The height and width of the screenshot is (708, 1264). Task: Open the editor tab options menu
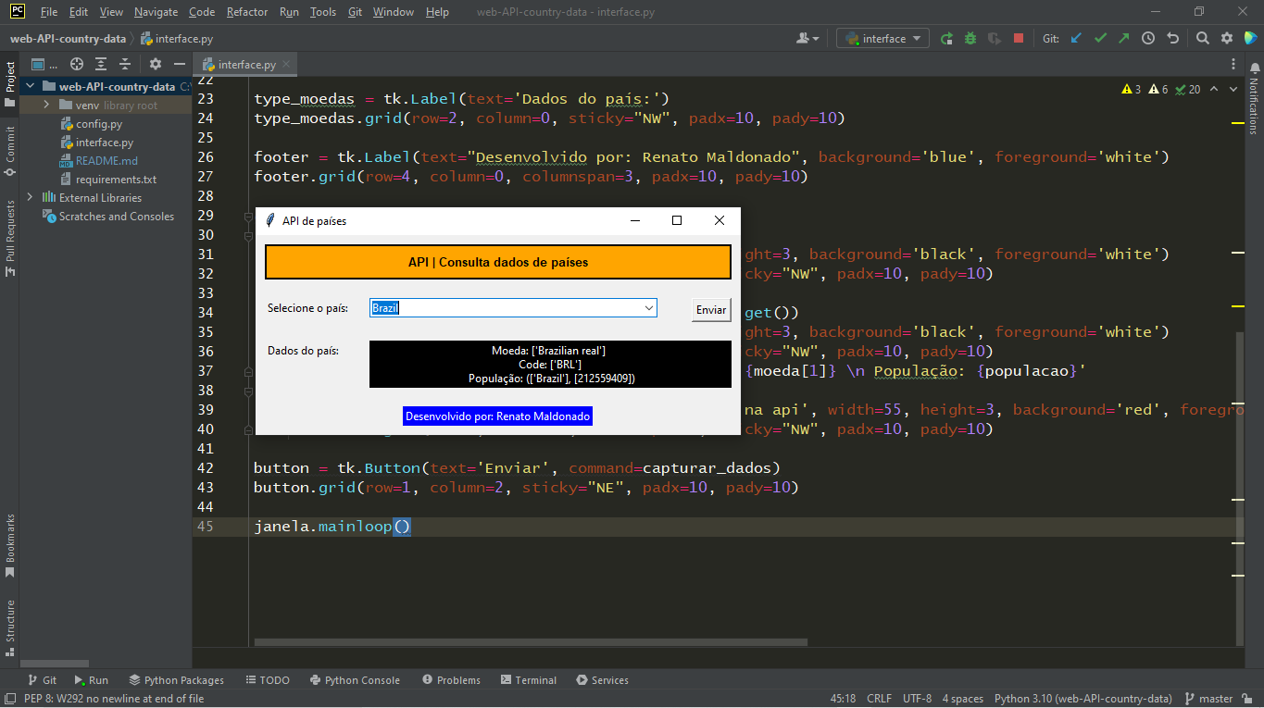[1233, 64]
